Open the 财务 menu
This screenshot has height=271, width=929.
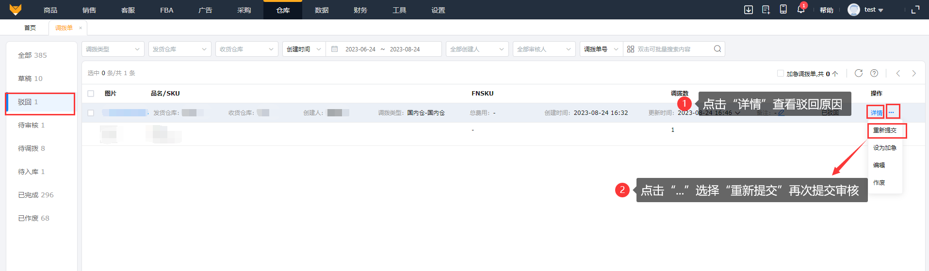[360, 10]
